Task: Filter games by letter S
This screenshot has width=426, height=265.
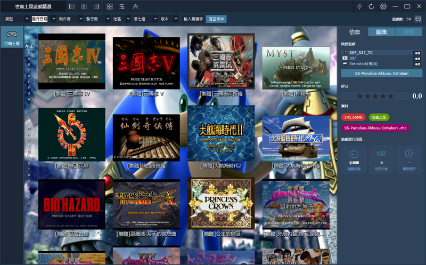Action: pyautogui.click(x=29, y=163)
